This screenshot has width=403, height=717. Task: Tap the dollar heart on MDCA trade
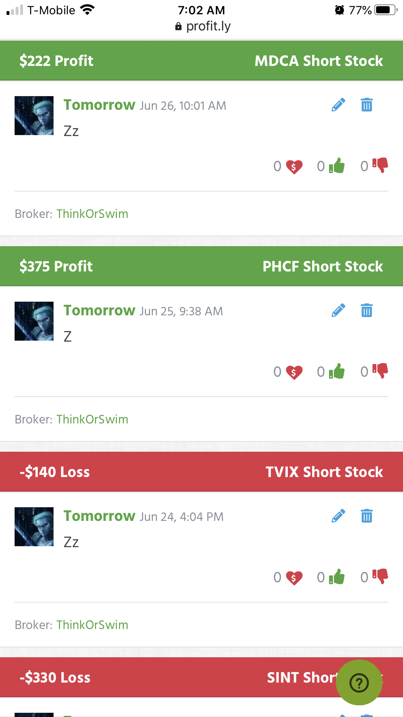click(x=294, y=167)
